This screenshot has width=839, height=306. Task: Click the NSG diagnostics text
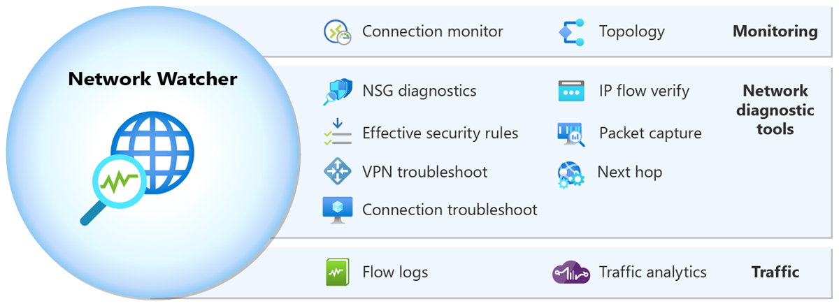pyautogui.click(x=419, y=91)
